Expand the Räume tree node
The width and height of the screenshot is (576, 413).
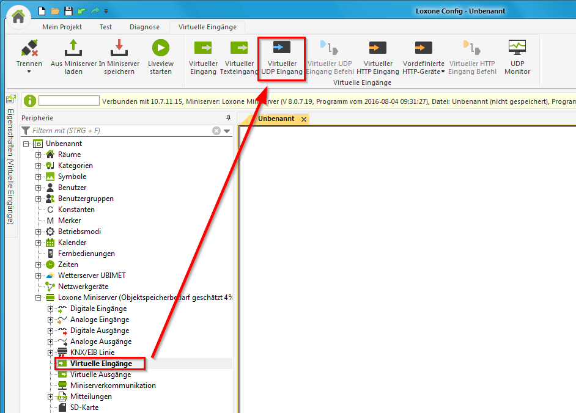click(39, 155)
